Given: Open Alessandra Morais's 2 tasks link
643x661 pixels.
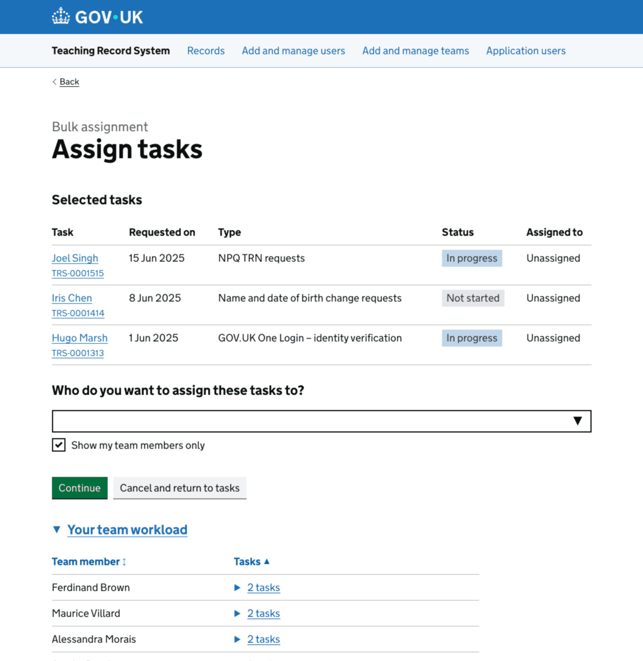Looking at the screenshot, I should tap(264, 639).
